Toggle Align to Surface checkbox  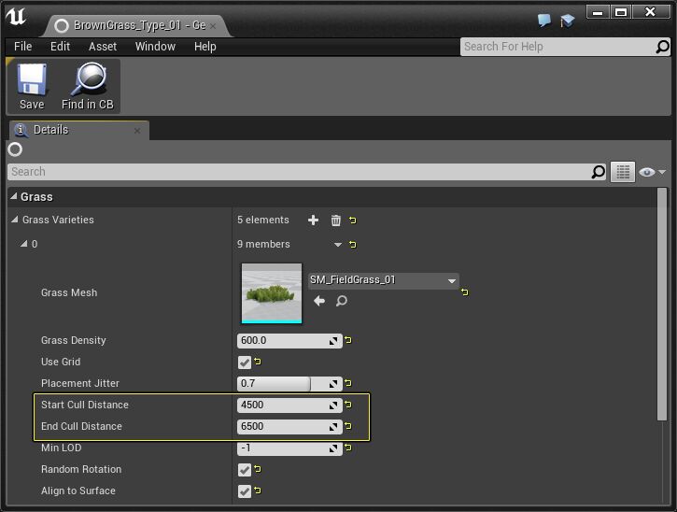tap(245, 491)
